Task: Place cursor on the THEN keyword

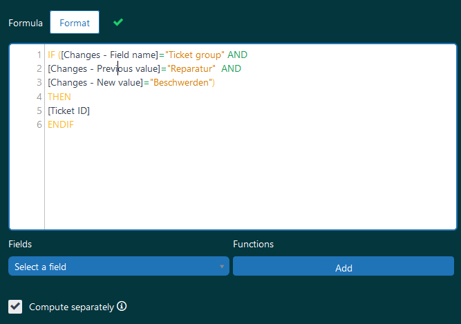Action: click(x=59, y=97)
